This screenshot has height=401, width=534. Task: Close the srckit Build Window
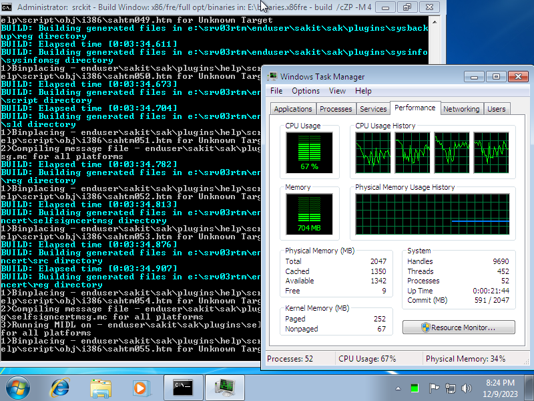430,7
